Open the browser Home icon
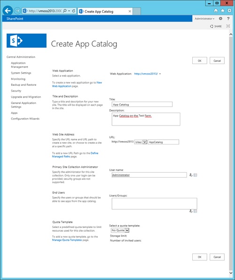This screenshot has width=235, height=280. pyautogui.click(x=216, y=11)
